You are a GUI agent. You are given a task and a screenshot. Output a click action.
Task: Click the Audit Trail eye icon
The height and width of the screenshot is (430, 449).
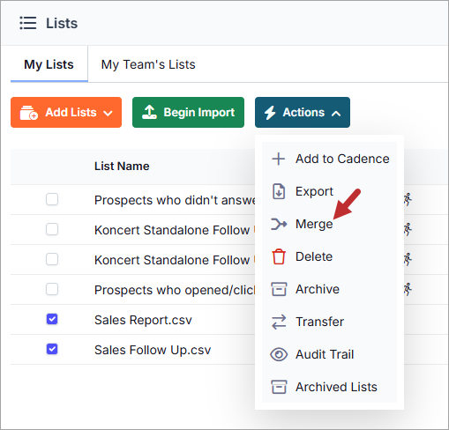click(x=279, y=354)
